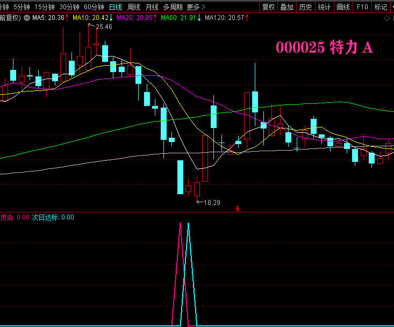Switch to 5分钟 period tab
Viewport: 394px width, 327px height.
coord(22,7)
